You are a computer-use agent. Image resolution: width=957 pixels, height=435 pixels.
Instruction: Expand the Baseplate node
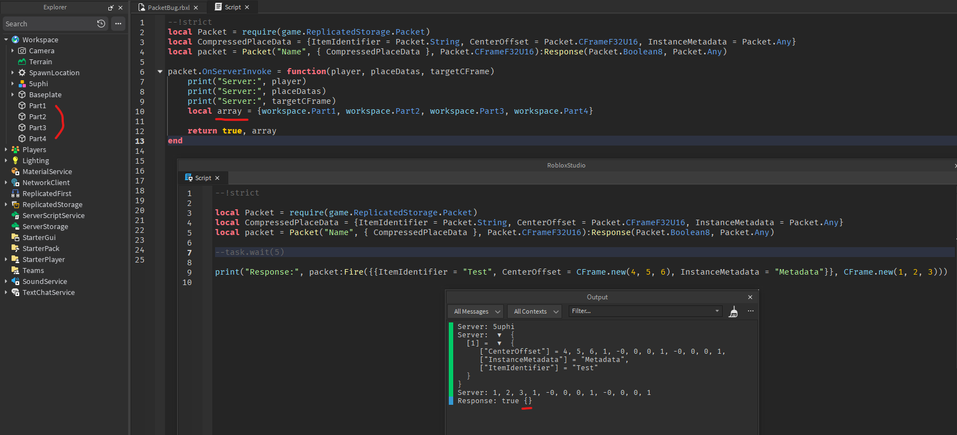13,94
